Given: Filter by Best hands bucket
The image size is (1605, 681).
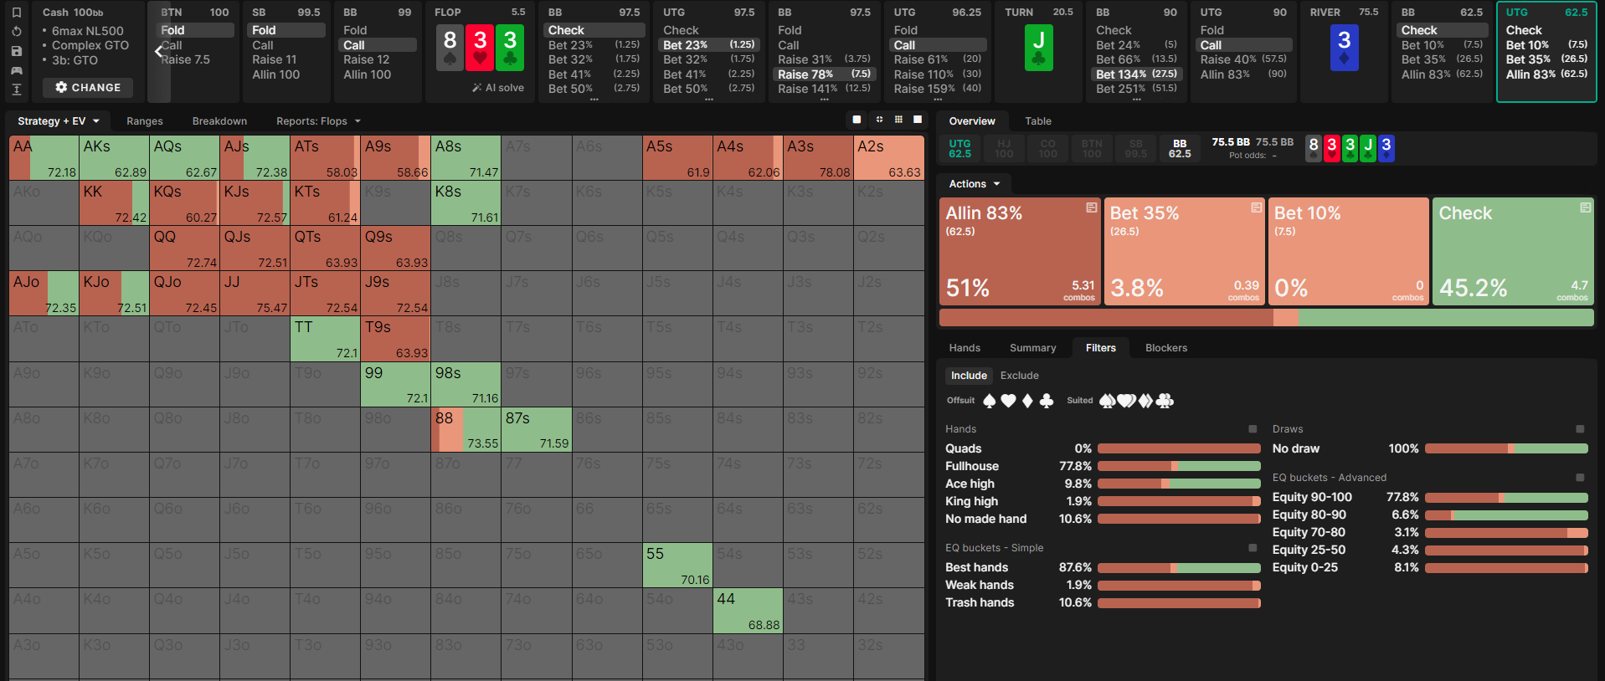Looking at the screenshot, I should [1103, 567].
